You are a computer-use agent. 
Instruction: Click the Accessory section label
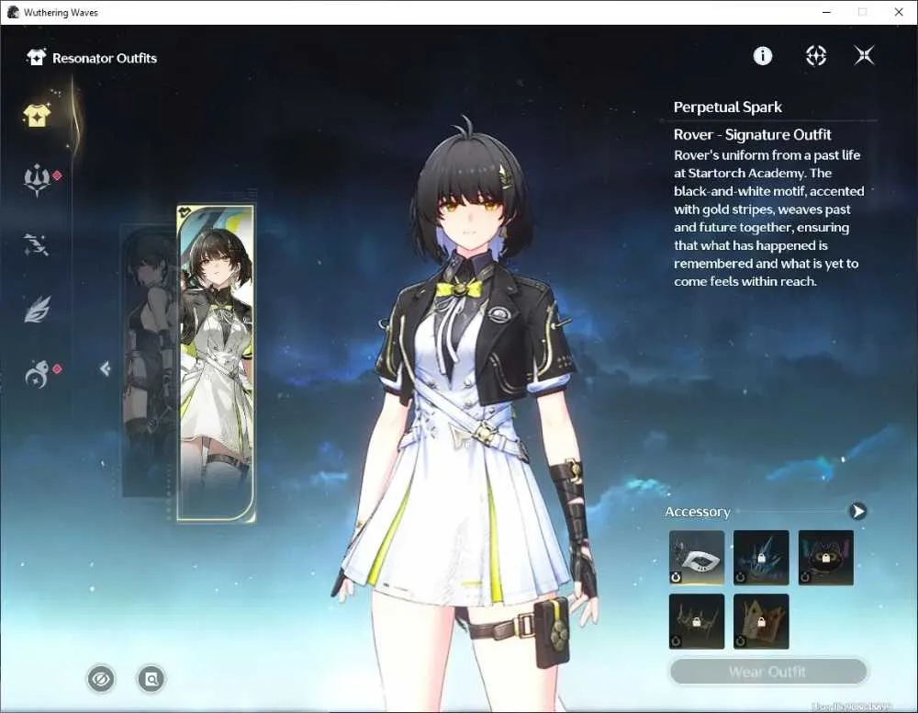(698, 512)
